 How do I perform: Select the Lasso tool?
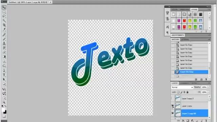4,16
